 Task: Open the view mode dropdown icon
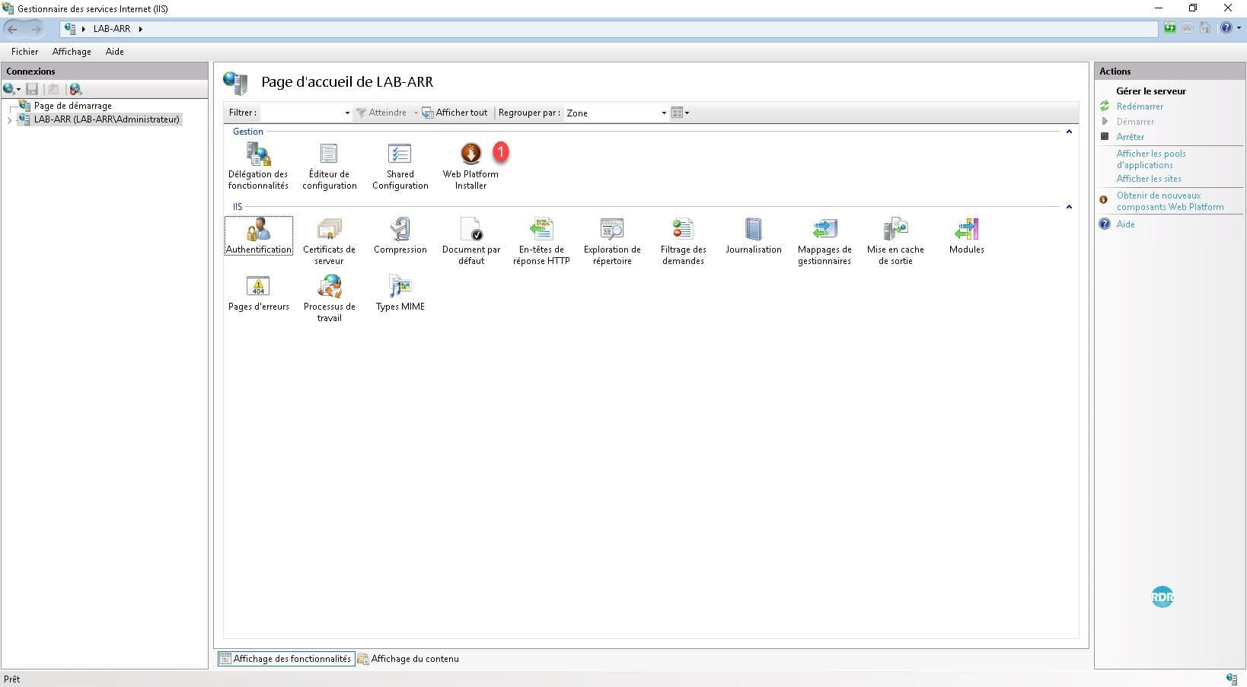tap(680, 113)
